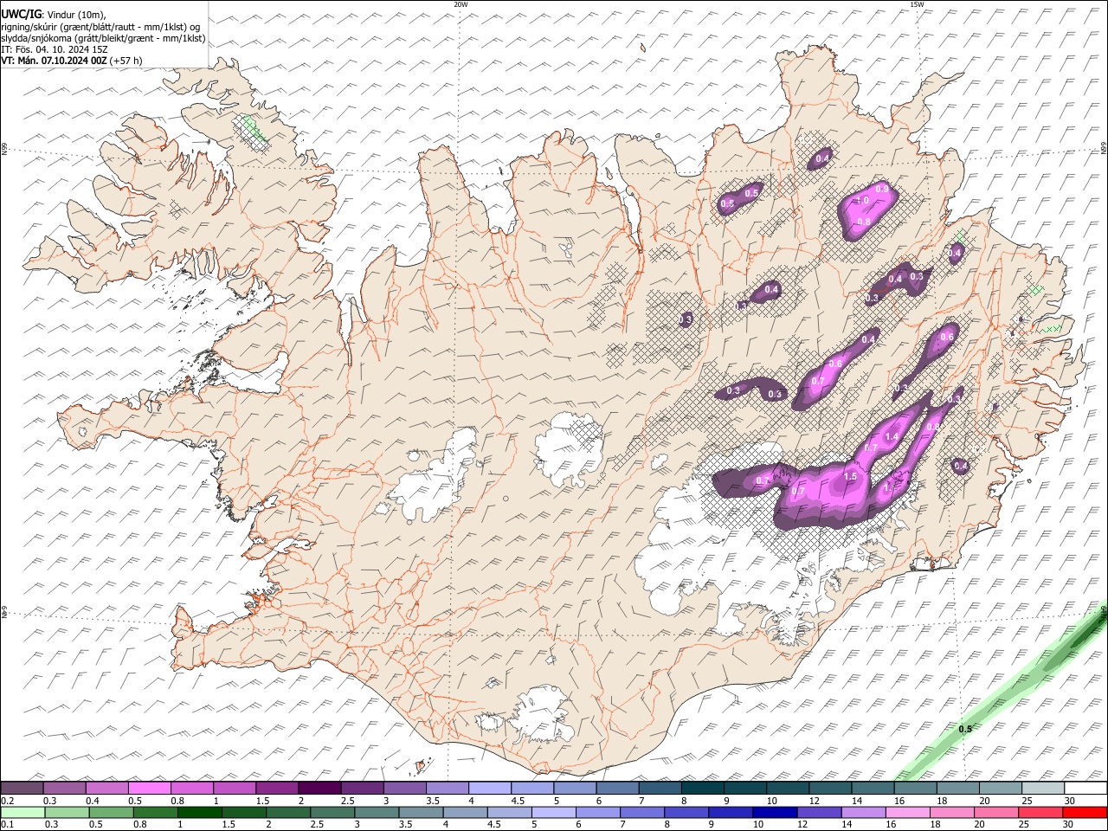Select the deep navy blue swatch labeled 10 in lower row
1108x831 pixels.
775,812
